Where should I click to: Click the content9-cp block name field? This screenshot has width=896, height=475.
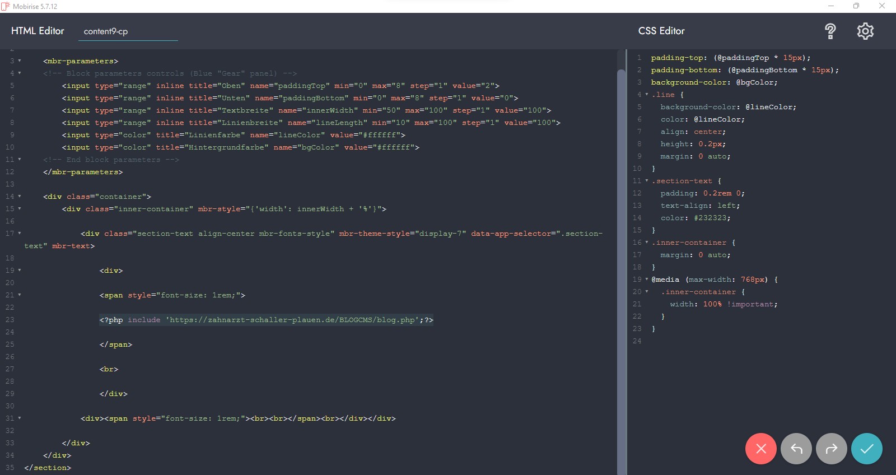coord(128,31)
